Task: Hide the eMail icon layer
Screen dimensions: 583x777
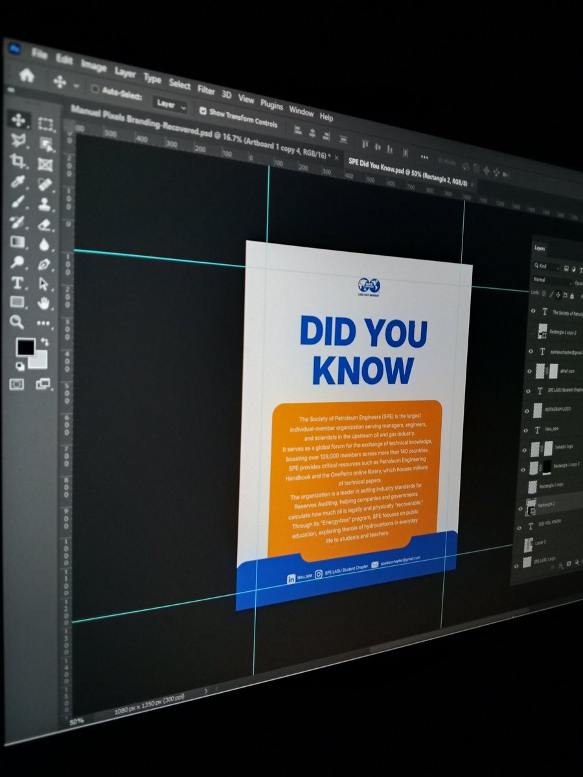Action: [x=529, y=371]
